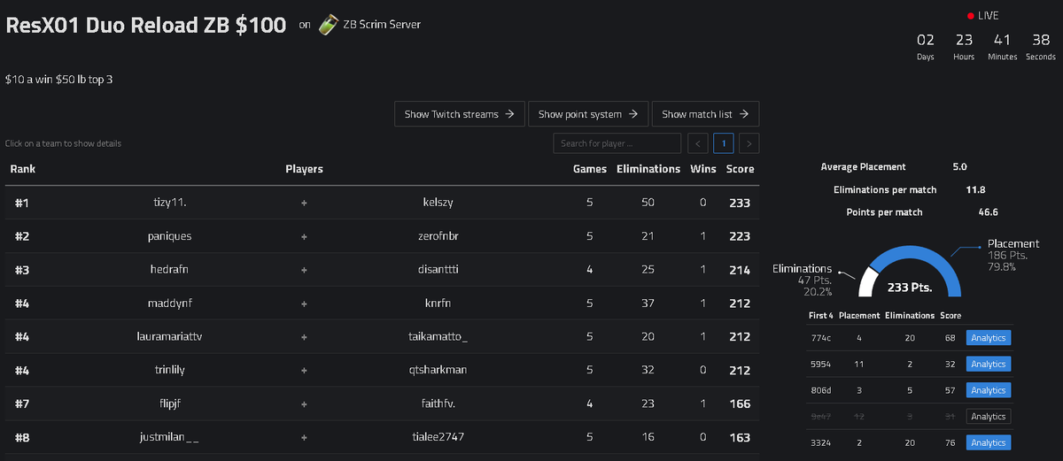1063x461 pixels.
Task: Click the First 4 column header
Action: coord(820,315)
